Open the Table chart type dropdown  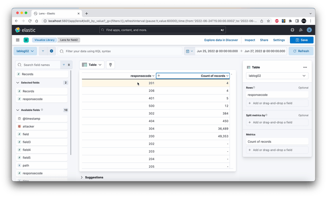pyautogui.click(x=92, y=65)
